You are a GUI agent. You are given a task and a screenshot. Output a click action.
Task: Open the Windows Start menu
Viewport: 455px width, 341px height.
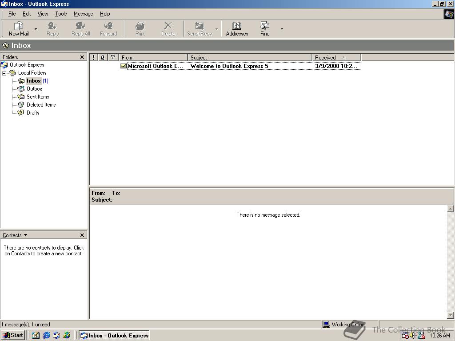13,335
